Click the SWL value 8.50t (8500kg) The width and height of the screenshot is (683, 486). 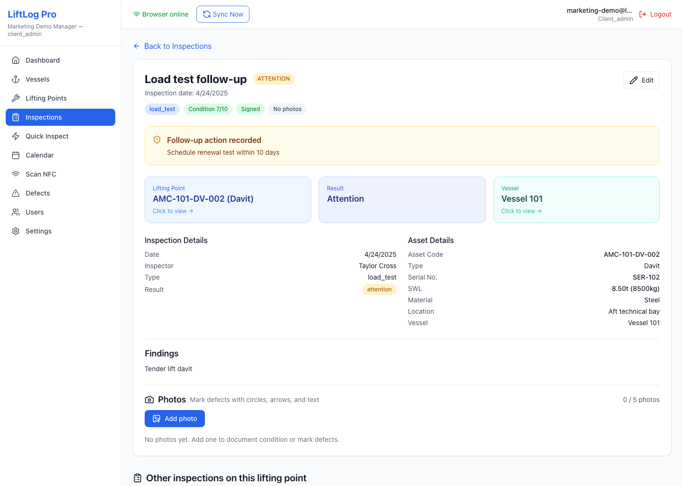(x=636, y=289)
